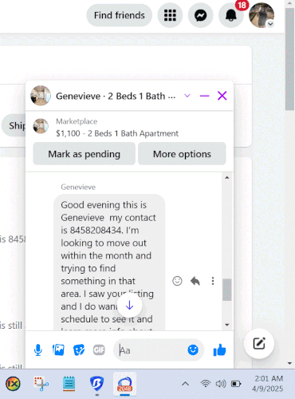The image size is (295, 399).
Task: Click the page scrollbar down arrow
Action: pyautogui.click(x=289, y=363)
